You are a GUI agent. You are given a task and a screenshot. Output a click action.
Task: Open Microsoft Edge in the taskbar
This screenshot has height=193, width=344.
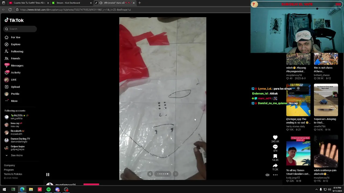(22, 190)
